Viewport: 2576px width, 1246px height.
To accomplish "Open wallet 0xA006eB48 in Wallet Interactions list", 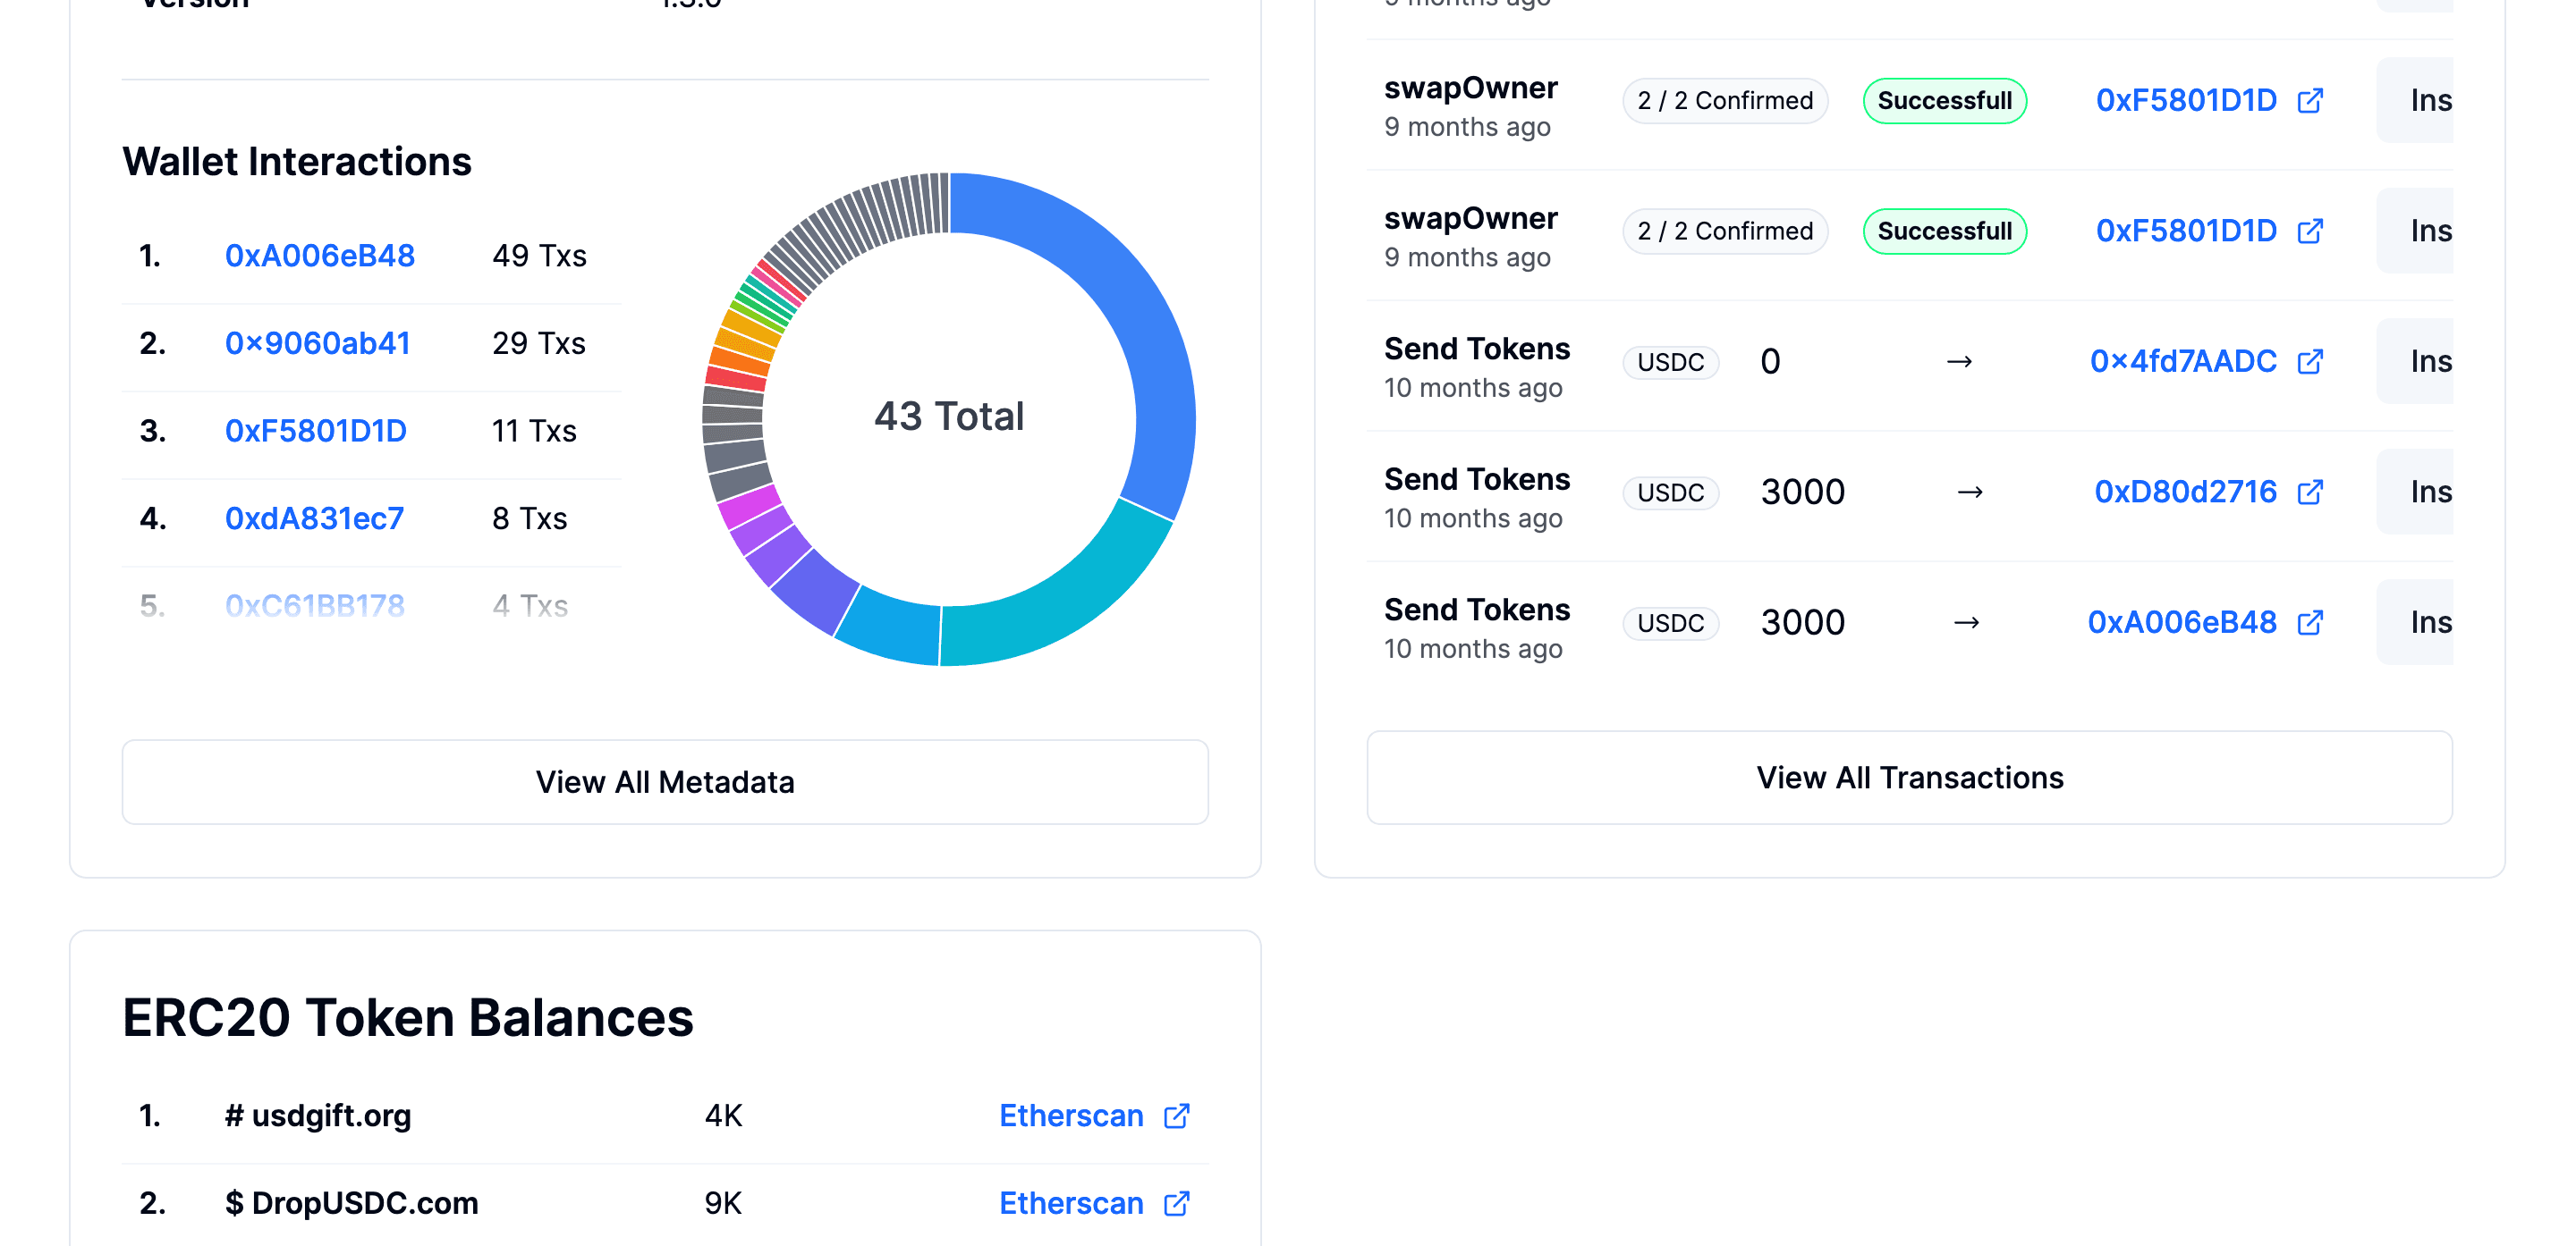I will [x=319, y=256].
